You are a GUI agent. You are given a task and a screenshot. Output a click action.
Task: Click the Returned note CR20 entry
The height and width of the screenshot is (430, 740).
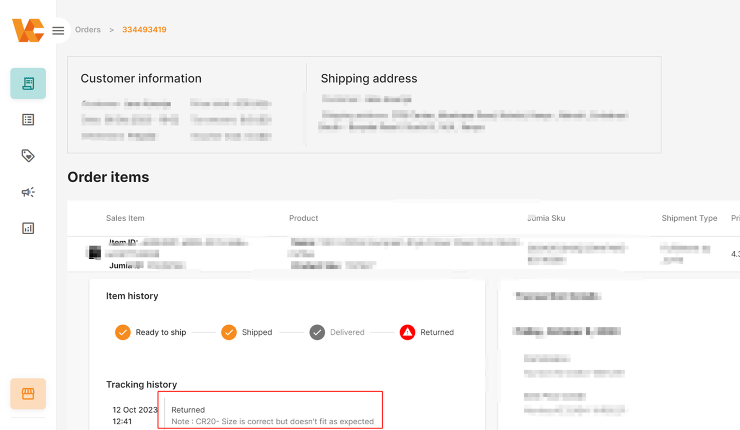[x=272, y=421]
